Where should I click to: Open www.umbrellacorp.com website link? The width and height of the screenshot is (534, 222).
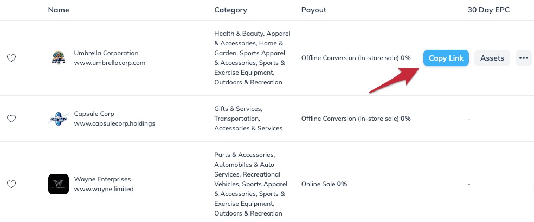click(x=110, y=63)
